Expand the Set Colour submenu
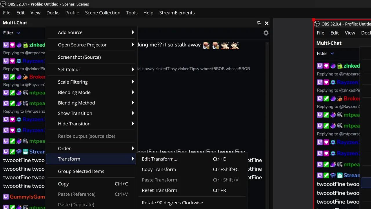 point(91,69)
